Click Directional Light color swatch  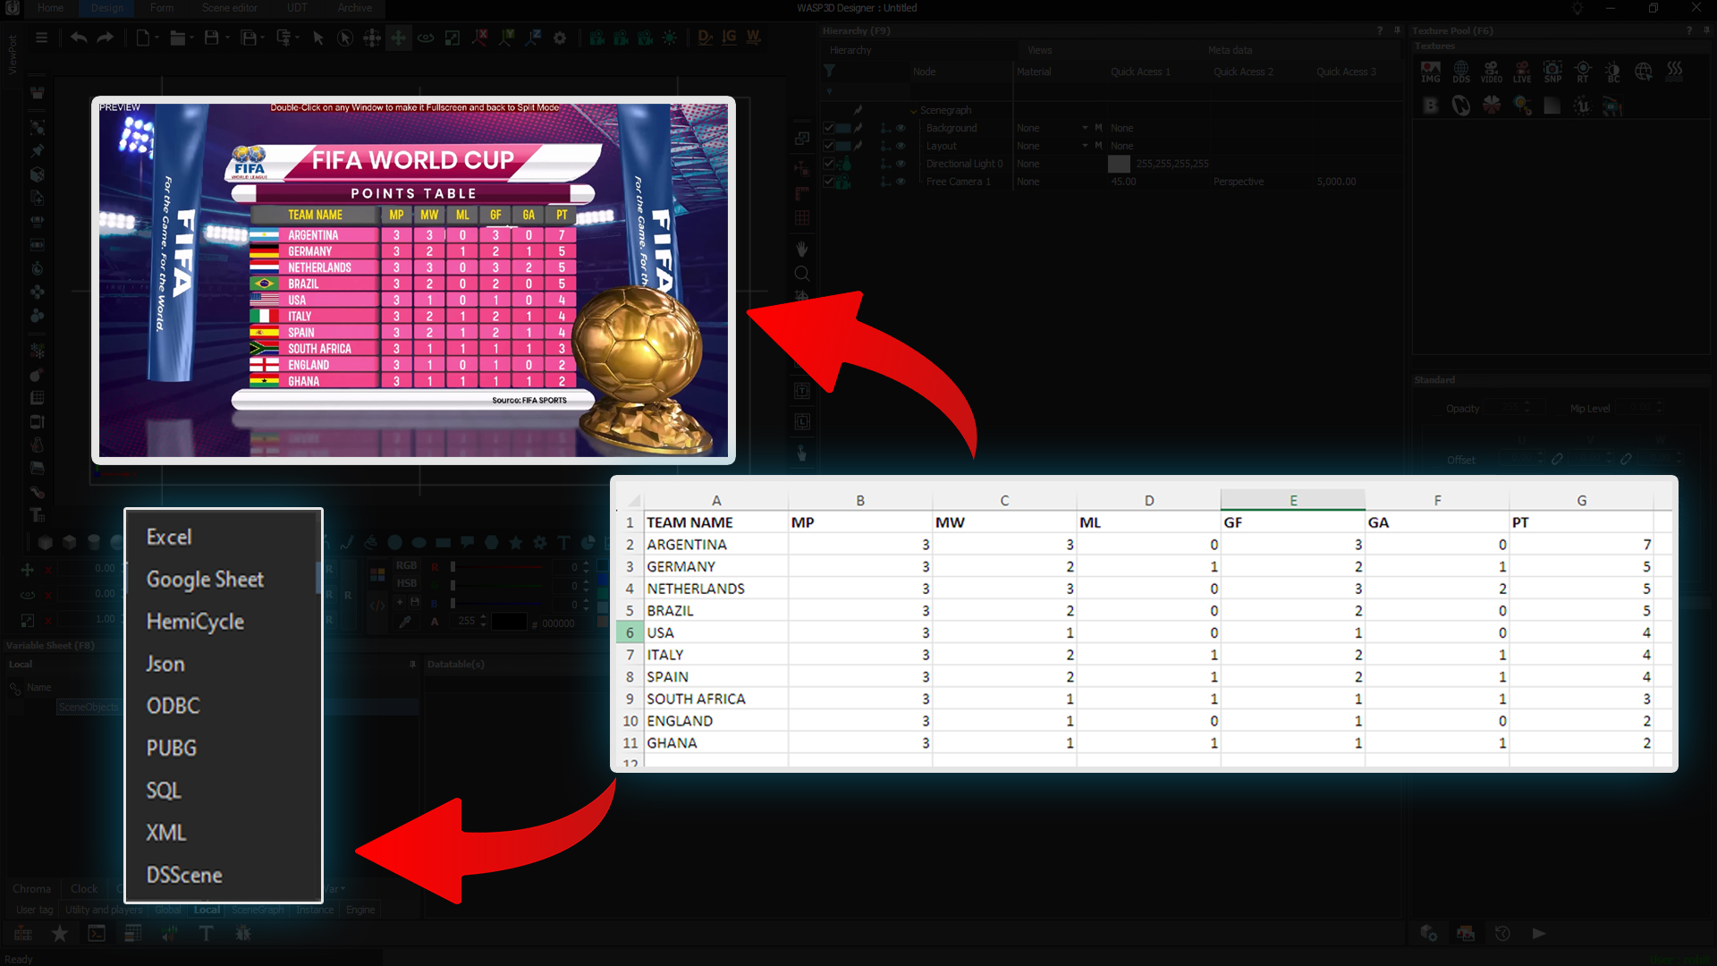[x=1119, y=164]
